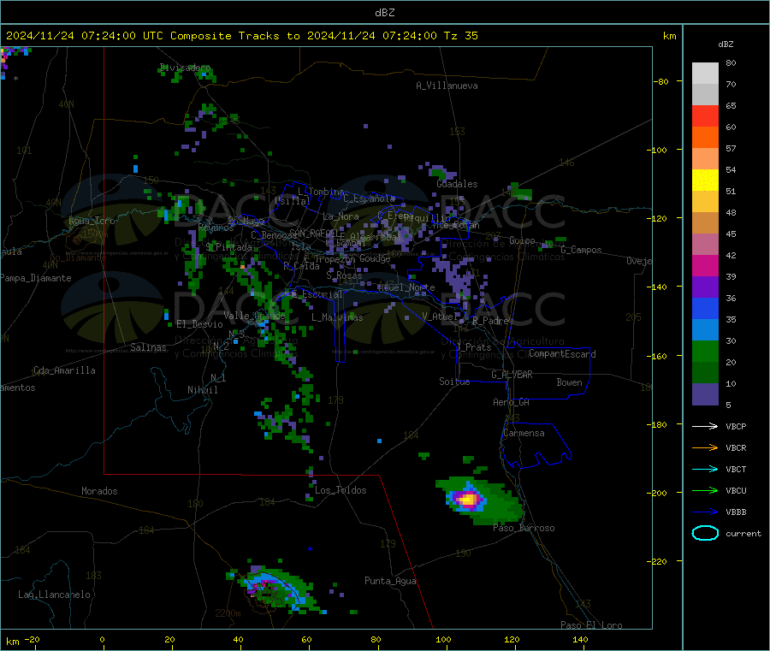The image size is (770, 651).
Task: Click the R_Padre location label
Action: [490, 321]
